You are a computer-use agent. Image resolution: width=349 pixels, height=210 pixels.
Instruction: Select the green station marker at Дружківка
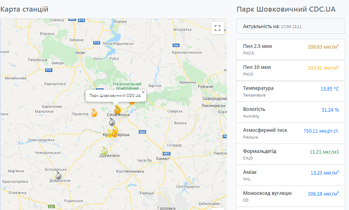click(x=104, y=151)
